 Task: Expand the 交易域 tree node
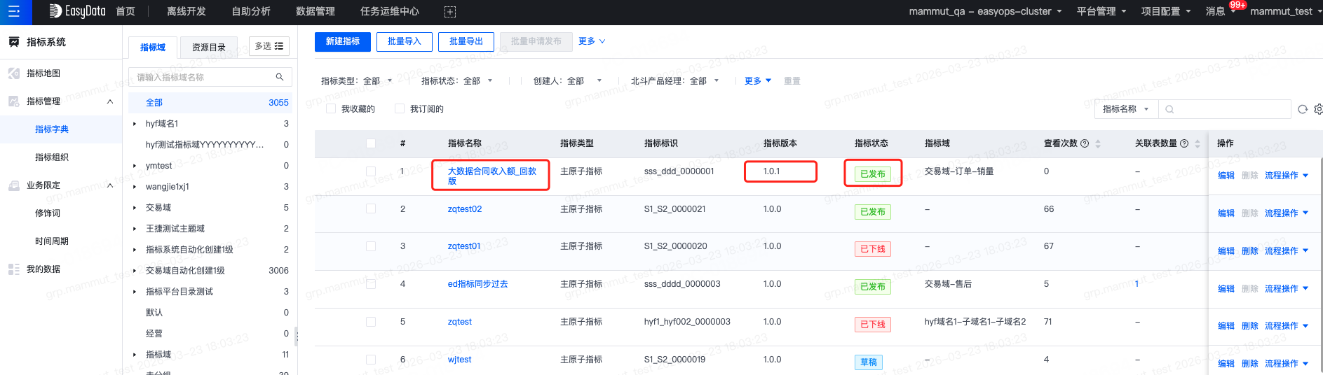(x=135, y=208)
